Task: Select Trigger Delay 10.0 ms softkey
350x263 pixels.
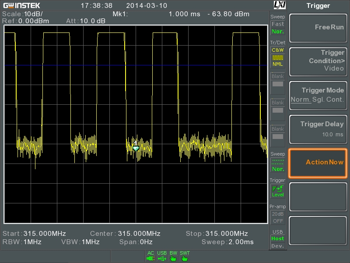Action: click(x=318, y=129)
